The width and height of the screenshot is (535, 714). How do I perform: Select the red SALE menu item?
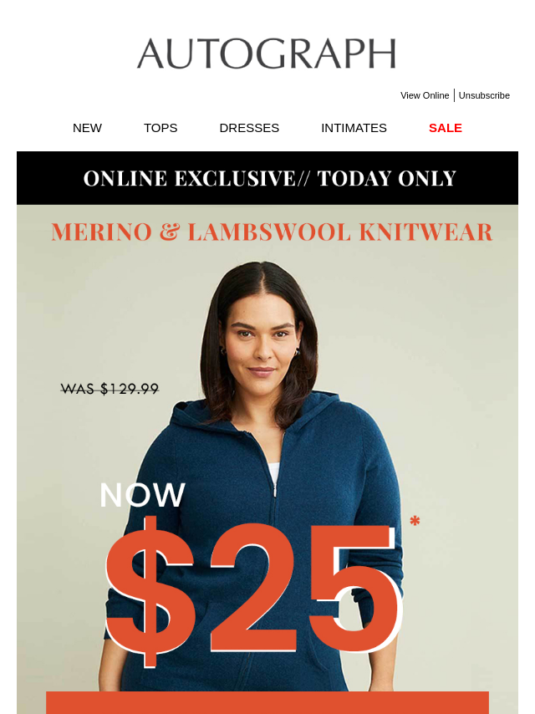446,128
